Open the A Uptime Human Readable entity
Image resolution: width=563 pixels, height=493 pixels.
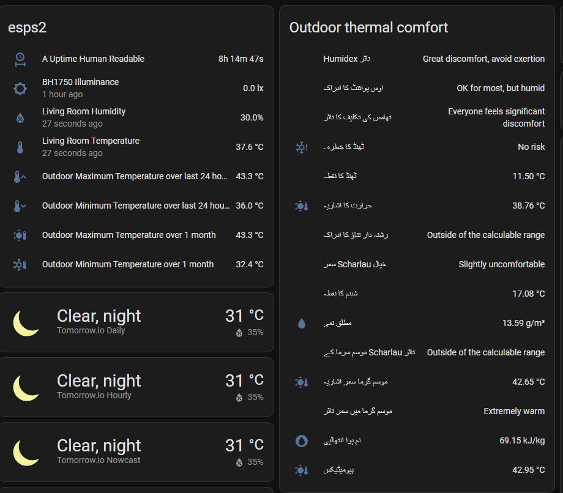[x=136, y=59]
